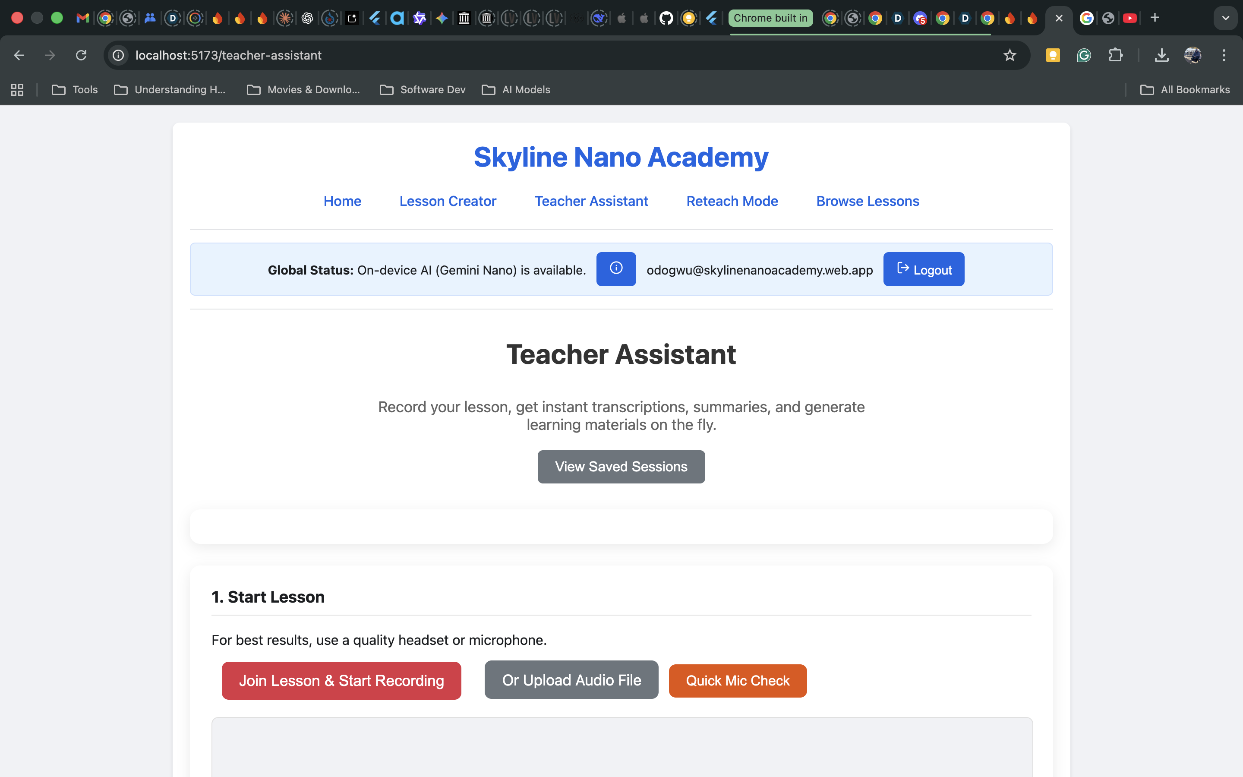
Task: Open the Chrome extensions puzzle icon
Action: 1115,56
